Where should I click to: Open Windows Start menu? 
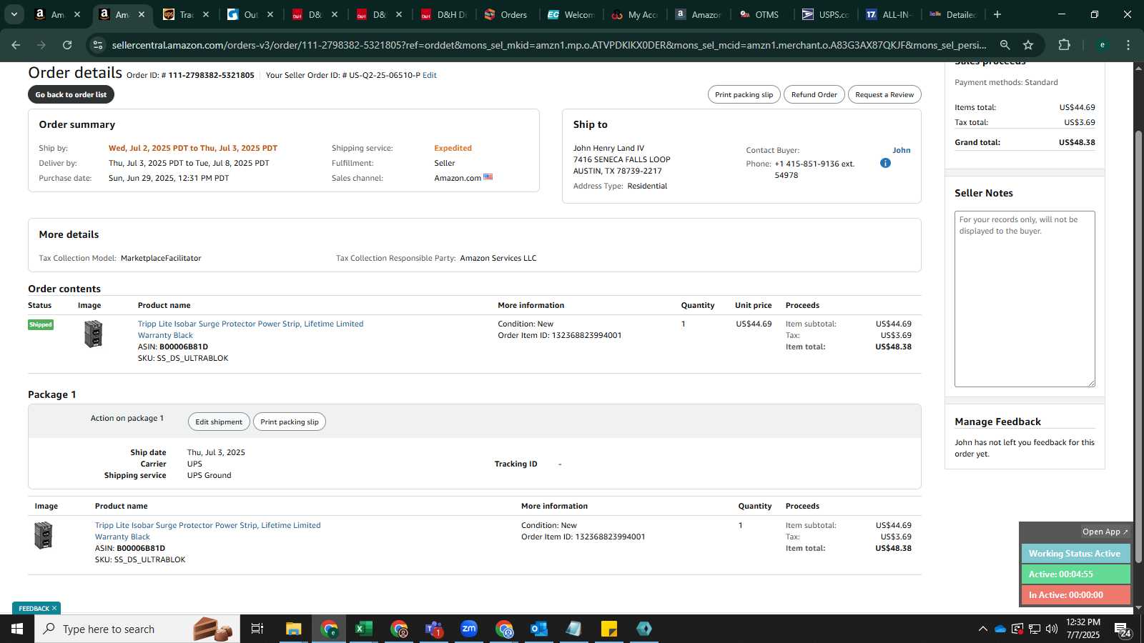[x=17, y=629]
